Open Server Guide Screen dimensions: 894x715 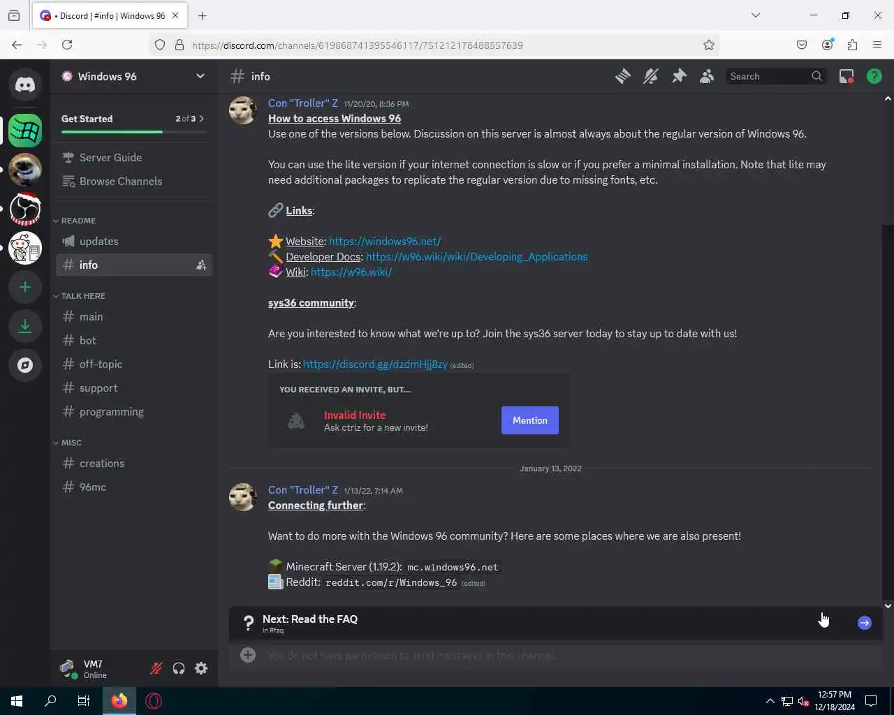tap(134, 157)
